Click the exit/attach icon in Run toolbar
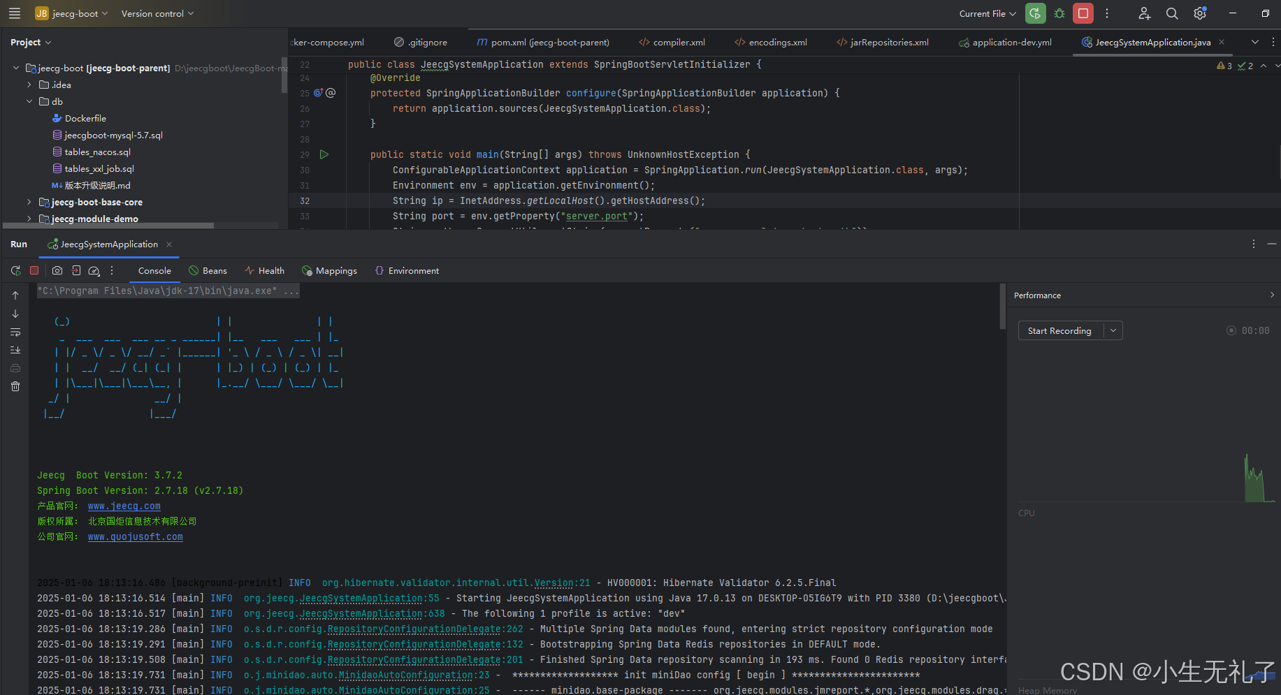Screen dimensions: 1281x695 point(76,270)
